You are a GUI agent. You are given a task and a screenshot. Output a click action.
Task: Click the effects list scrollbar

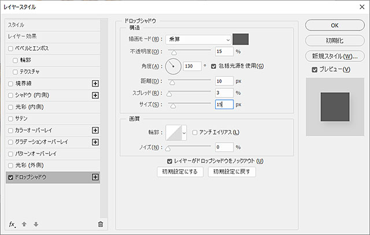pos(103,119)
